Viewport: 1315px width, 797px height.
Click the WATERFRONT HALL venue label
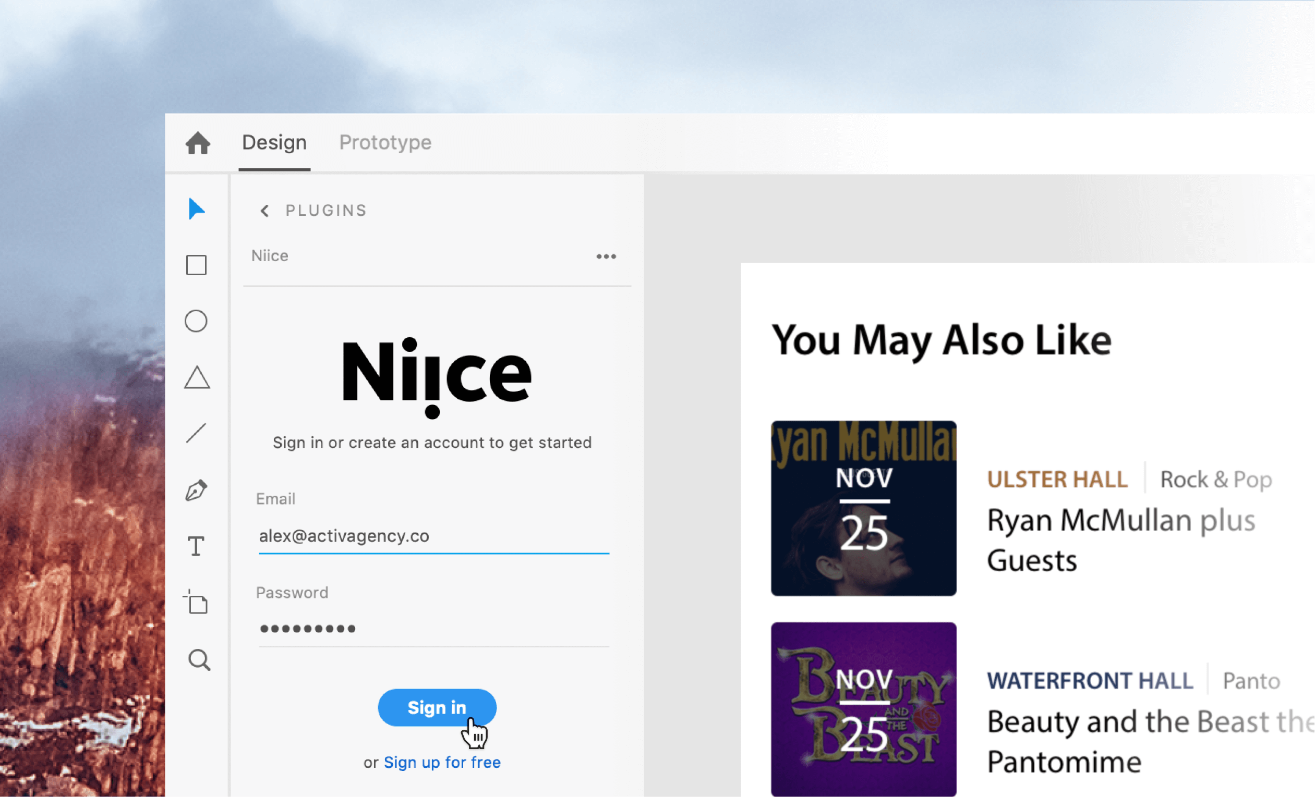pyautogui.click(x=1090, y=681)
